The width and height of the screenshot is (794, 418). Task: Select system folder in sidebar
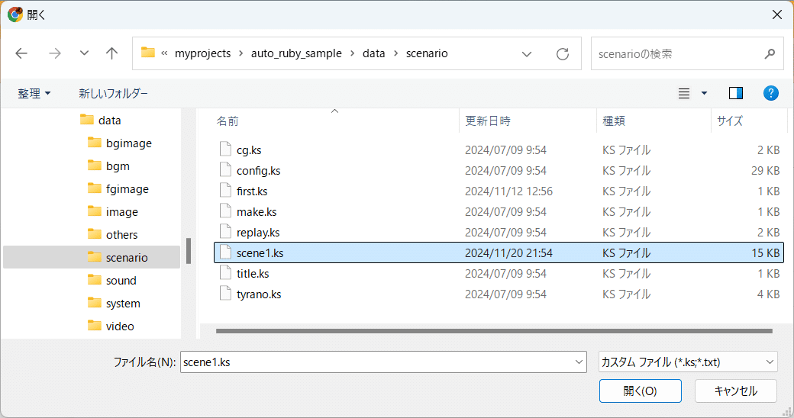click(x=114, y=303)
